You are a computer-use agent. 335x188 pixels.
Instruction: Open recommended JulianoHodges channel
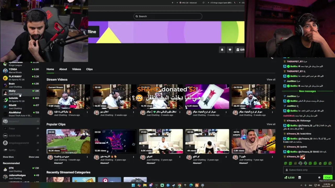click(x=21, y=177)
